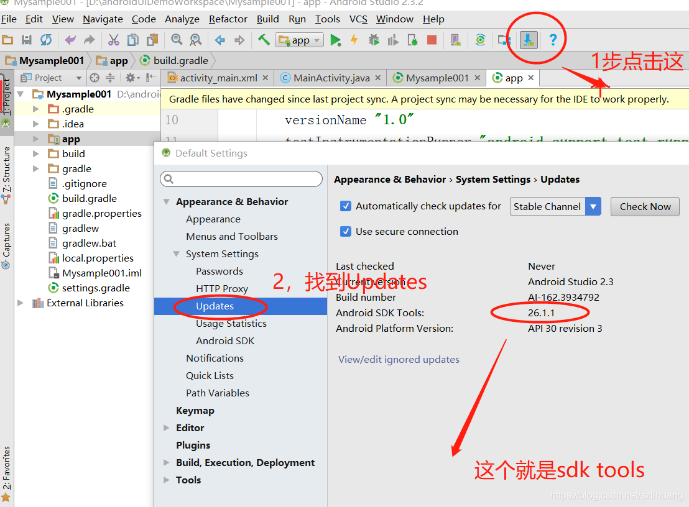This screenshot has height=507, width=689.
Task: Click the Undo arrow icon
Action: [70, 40]
